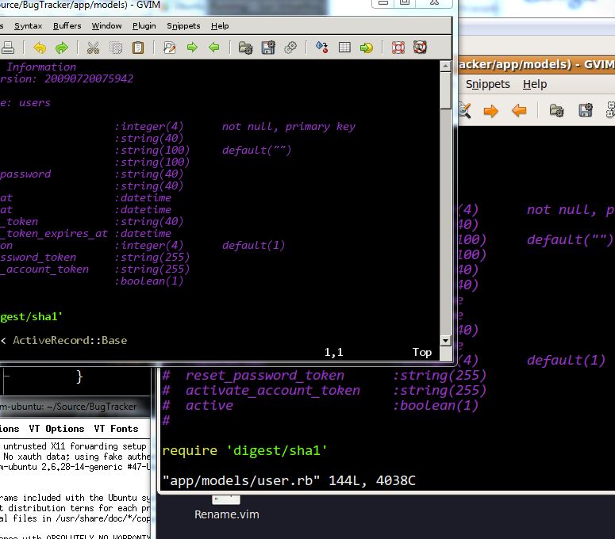
Task: Click '_account_token' line in front editor
Action: point(44,269)
